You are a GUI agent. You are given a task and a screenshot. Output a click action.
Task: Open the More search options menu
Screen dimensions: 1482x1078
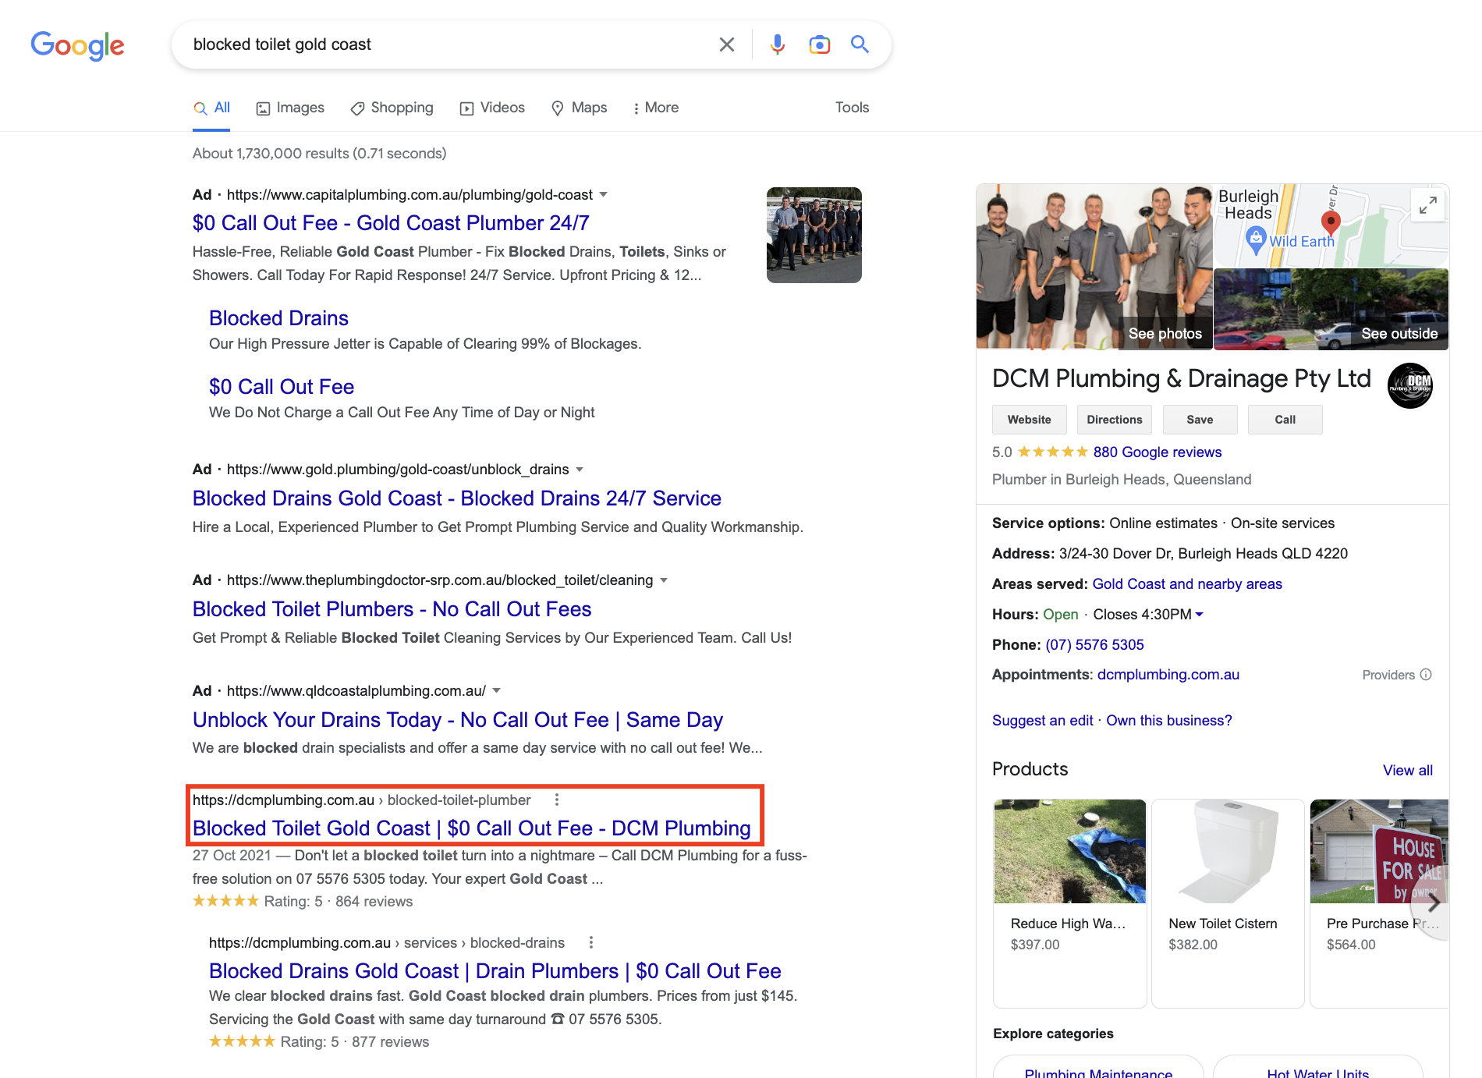click(x=655, y=108)
